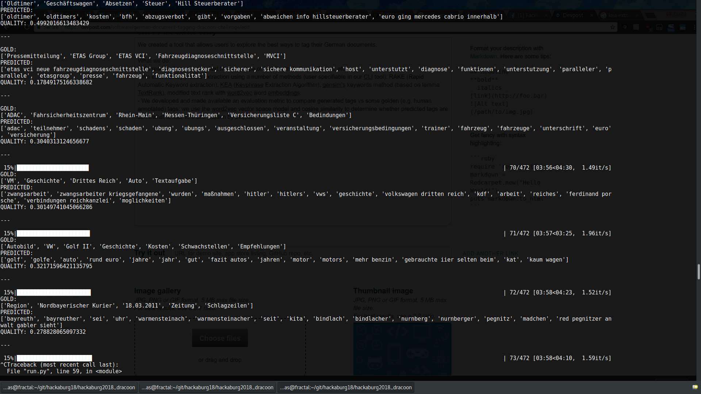Click the new terminal tab icon
Image resolution: width=701 pixels, height=394 pixels.
tap(694, 387)
